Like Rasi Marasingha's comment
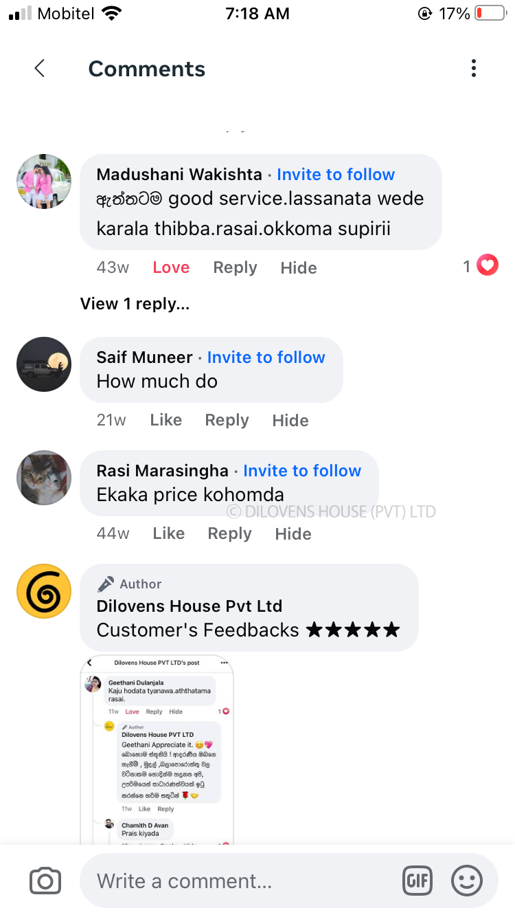Viewport: 515px width, 917px height. [x=169, y=533]
